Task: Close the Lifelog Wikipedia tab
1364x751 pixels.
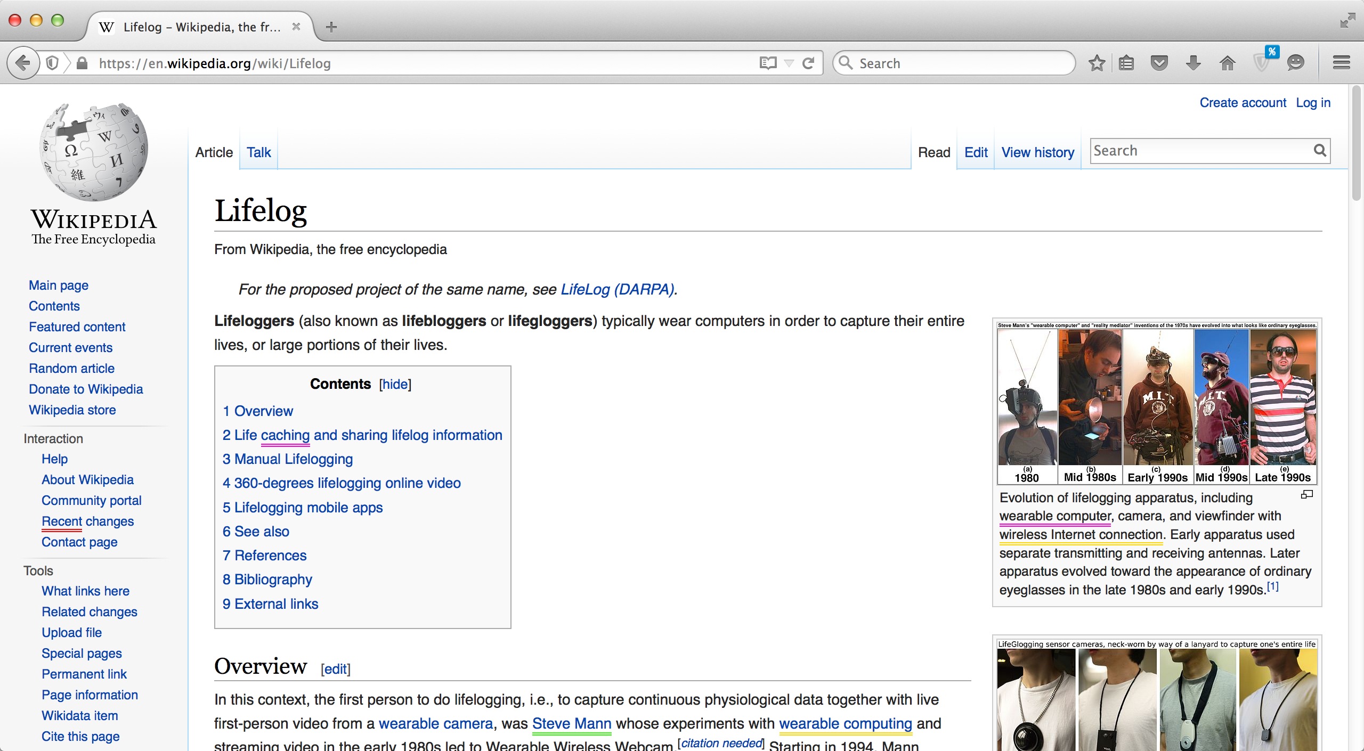Action: click(296, 27)
